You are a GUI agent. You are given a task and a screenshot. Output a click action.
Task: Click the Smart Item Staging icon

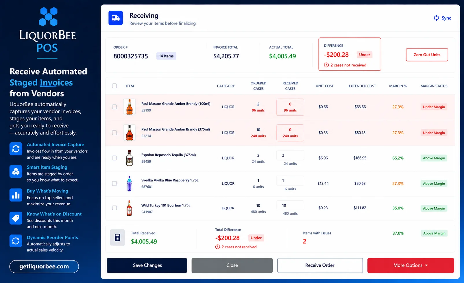pos(16,171)
